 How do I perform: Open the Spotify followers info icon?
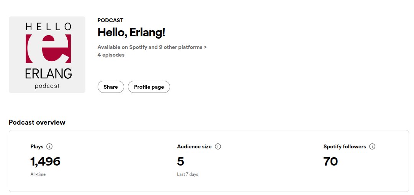tap(372, 146)
